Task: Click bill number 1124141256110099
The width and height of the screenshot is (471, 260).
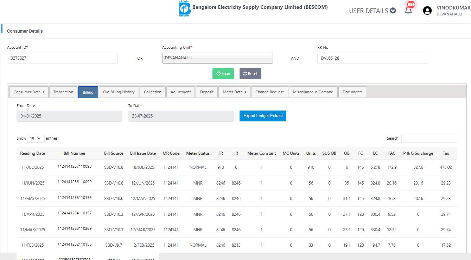Action: tap(75, 182)
